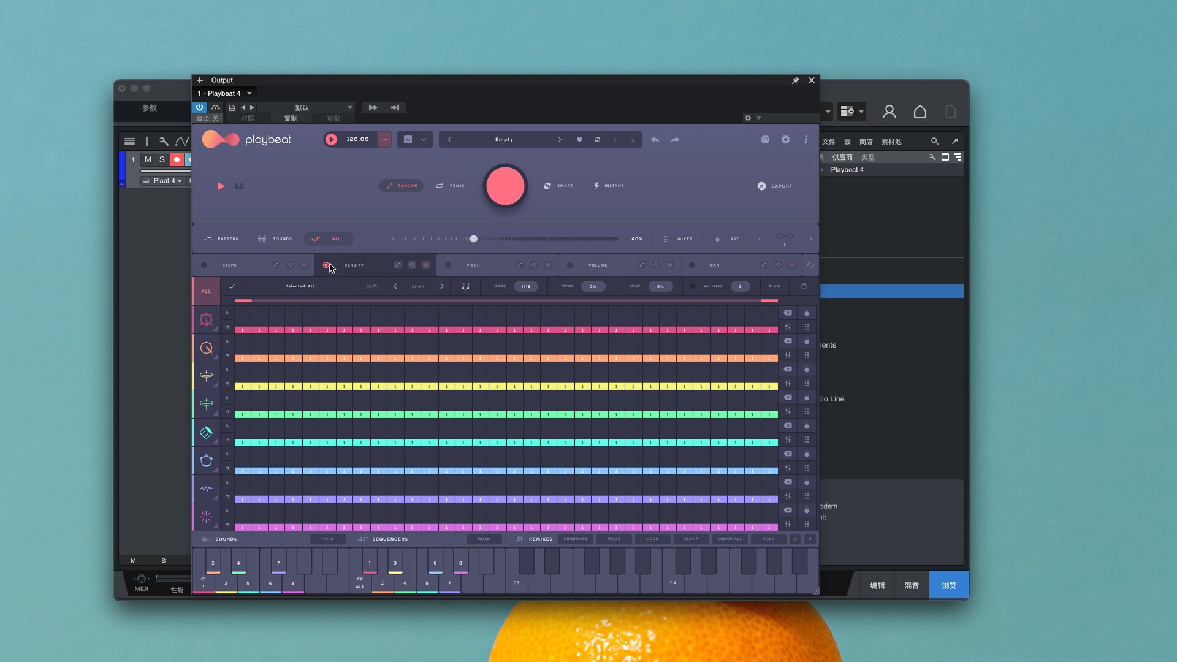The height and width of the screenshot is (662, 1177).
Task: Select the pink sparkle FX track icon
Action: pos(206,517)
